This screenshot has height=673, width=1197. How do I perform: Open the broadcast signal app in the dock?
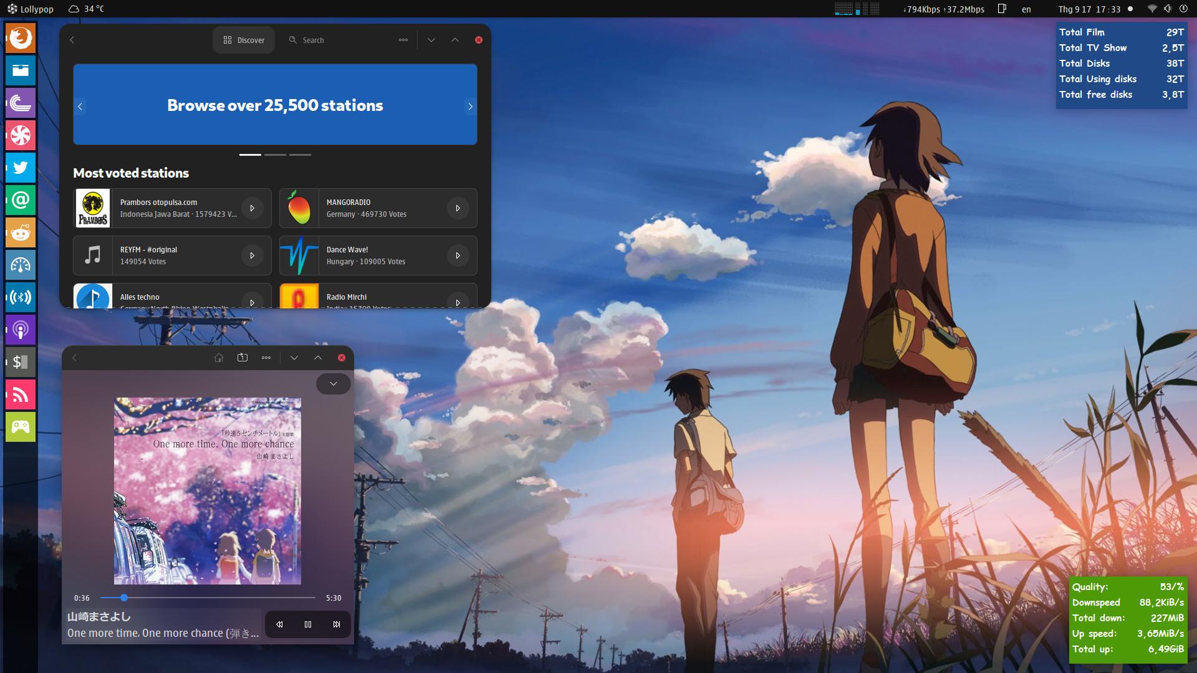point(21,297)
